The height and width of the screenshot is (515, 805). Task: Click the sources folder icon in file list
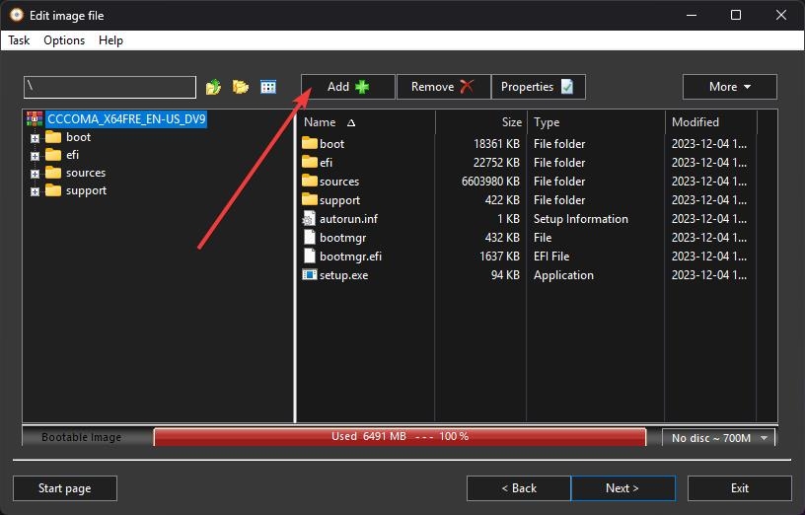click(x=309, y=181)
